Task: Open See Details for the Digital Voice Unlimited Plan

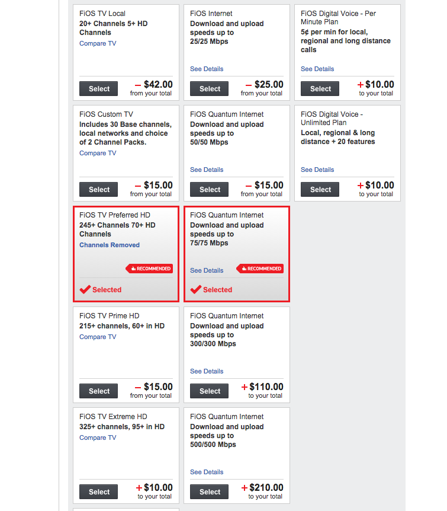Action: point(317,170)
